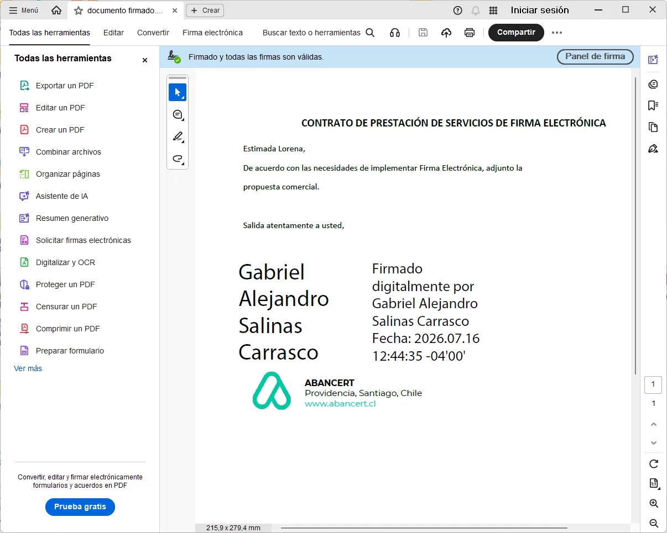
Task: Close the Todas las herramientas panel
Action: click(145, 60)
